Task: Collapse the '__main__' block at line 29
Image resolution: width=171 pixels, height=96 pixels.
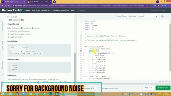Action: 84,77
